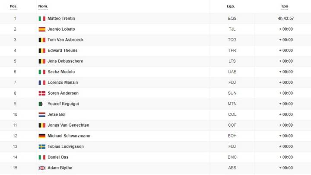Select the Daniel Oss rider name
The width and height of the screenshot is (311, 175).
58,157
